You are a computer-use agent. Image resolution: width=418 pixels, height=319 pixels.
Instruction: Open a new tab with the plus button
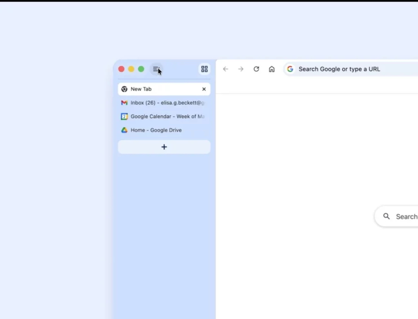[x=164, y=147]
